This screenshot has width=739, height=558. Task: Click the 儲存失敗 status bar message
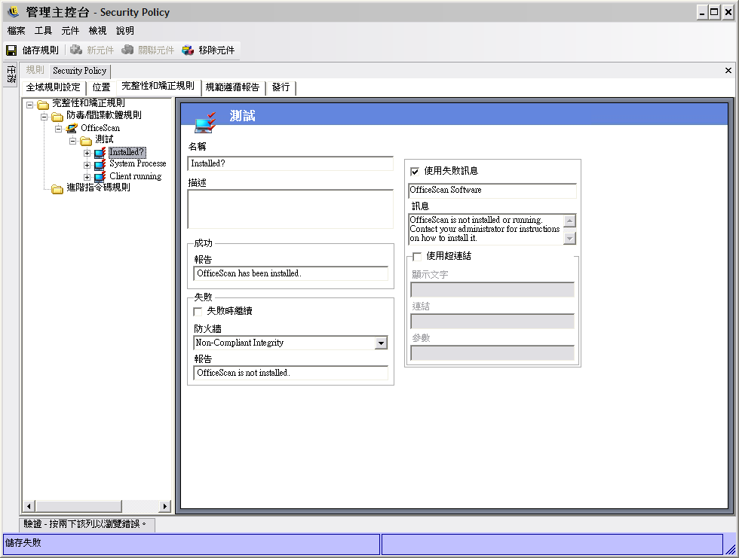coord(23,543)
